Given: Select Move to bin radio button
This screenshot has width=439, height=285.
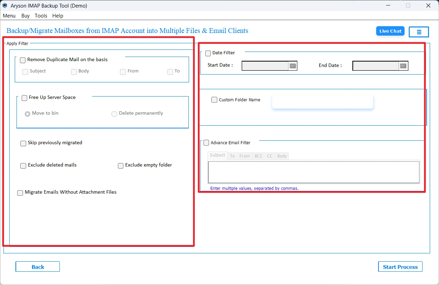Looking at the screenshot, I should [28, 114].
